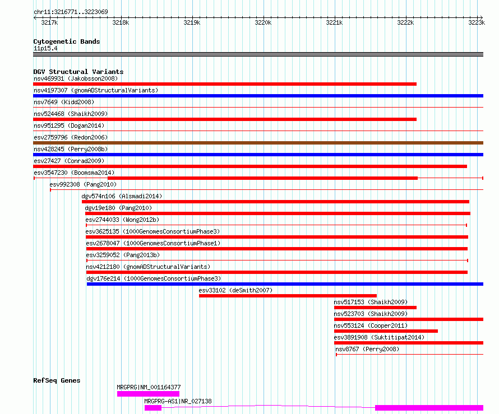Click the red nsv517153 variant bar
The height and width of the screenshot is (414, 499).
click(375, 308)
